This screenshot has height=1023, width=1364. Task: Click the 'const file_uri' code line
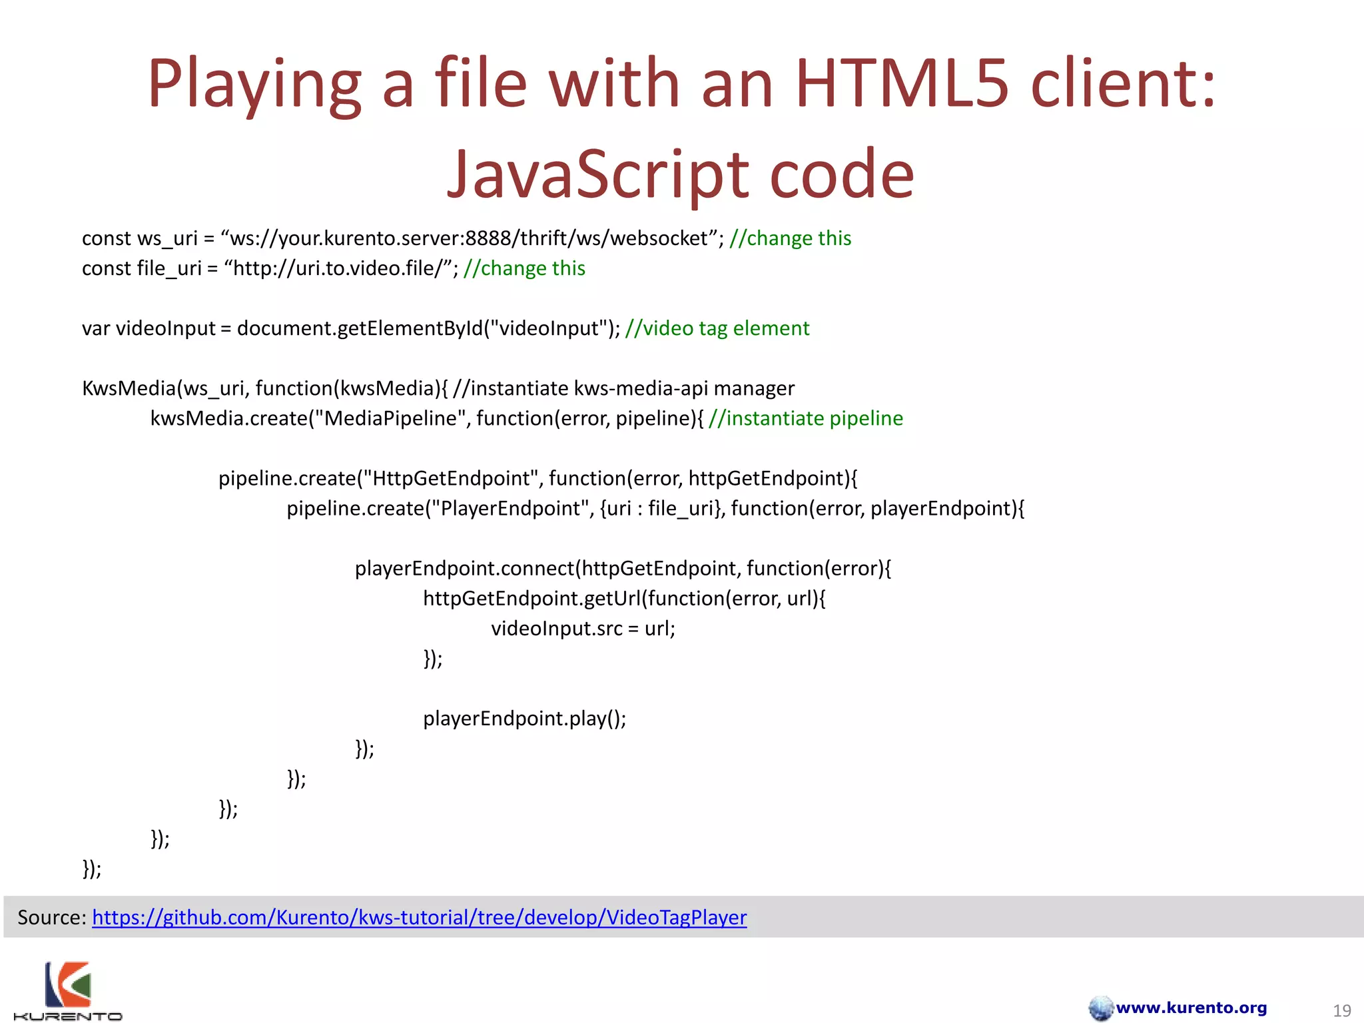point(333,268)
